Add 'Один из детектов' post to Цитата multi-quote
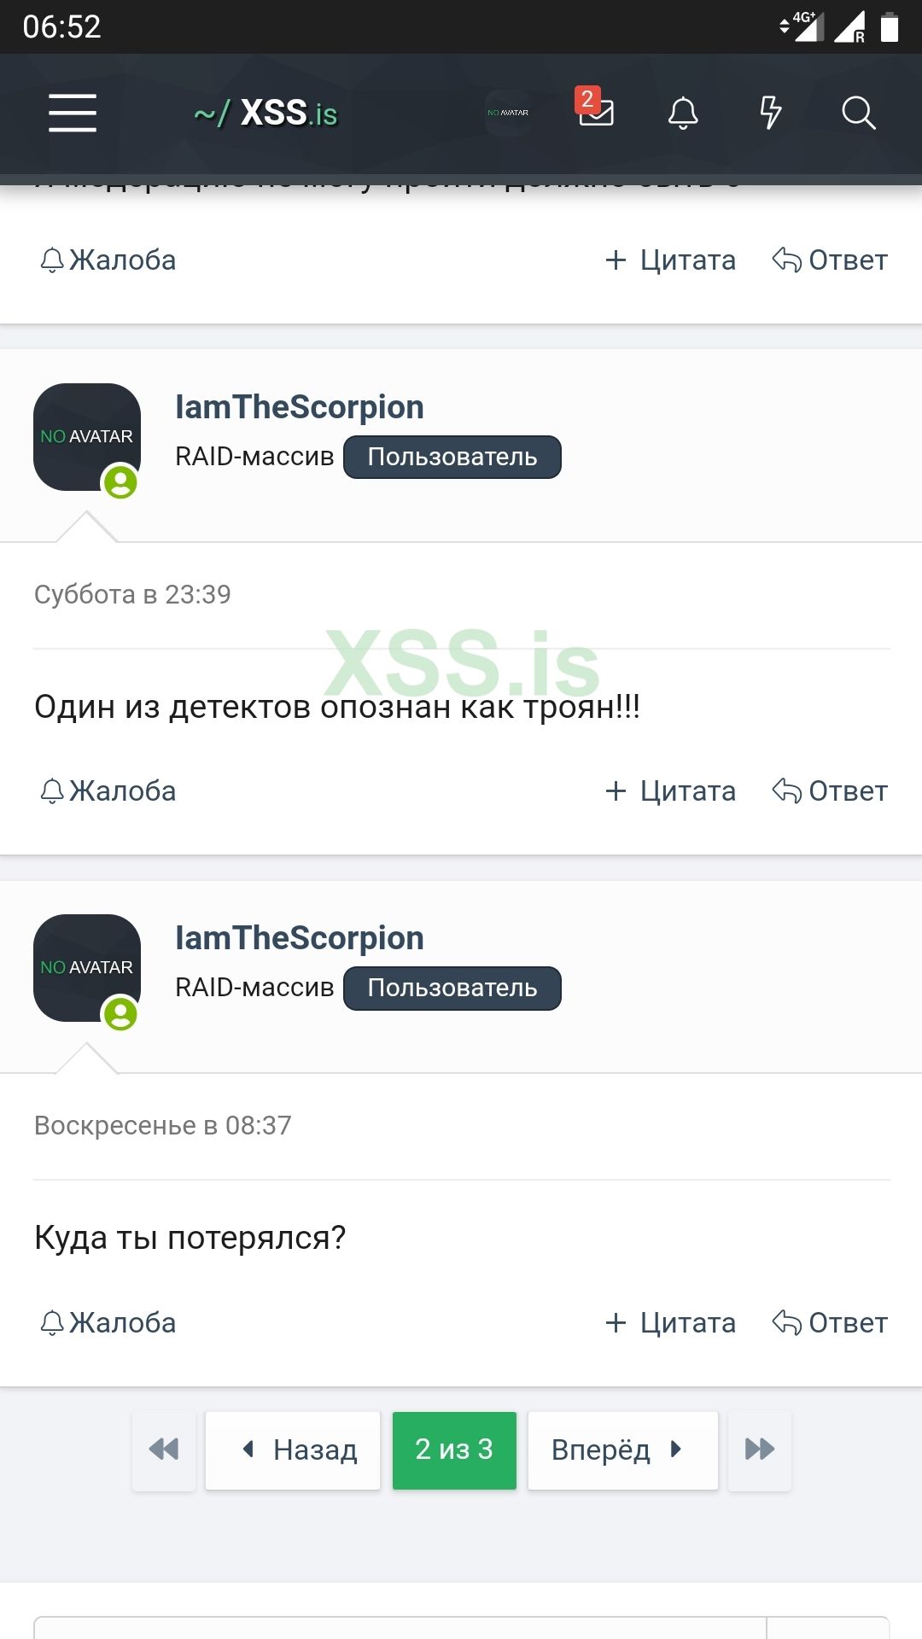 [x=670, y=790]
